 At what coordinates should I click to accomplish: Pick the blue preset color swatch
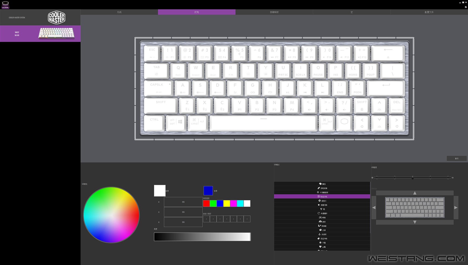point(220,203)
